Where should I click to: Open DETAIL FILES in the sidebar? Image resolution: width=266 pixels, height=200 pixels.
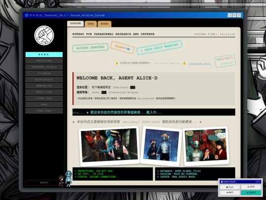pyautogui.click(x=44, y=92)
